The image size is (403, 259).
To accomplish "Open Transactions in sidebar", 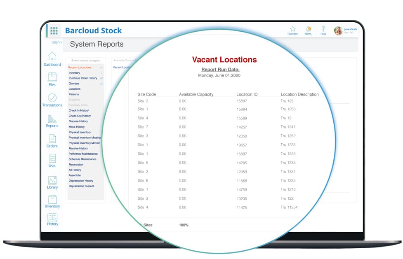I will click(x=52, y=100).
